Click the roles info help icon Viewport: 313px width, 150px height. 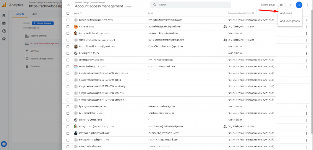click(x=253, y=13)
